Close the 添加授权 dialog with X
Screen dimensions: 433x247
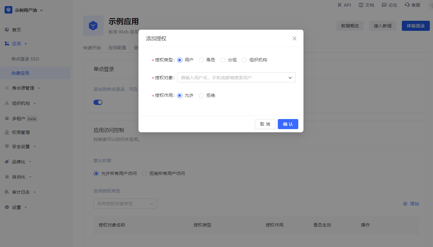(x=294, y=39)
